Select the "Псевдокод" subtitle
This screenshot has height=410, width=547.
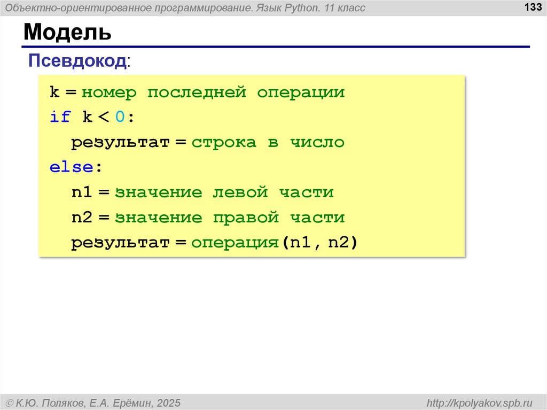tap(77, 60)
